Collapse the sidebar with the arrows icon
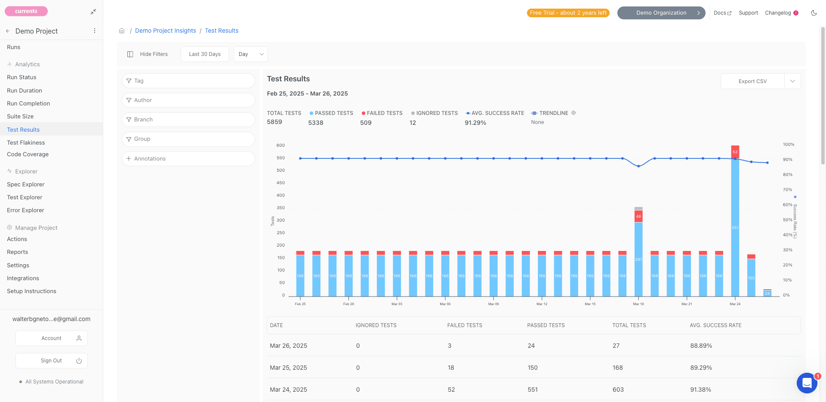 coord(93,12)
